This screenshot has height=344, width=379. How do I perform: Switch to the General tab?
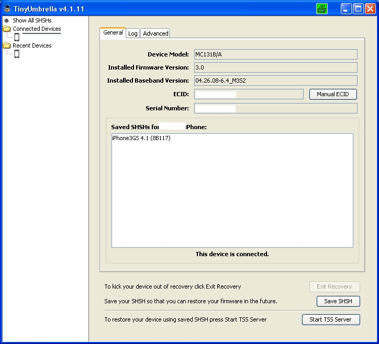pyautogui.click(x=113, y=32)
